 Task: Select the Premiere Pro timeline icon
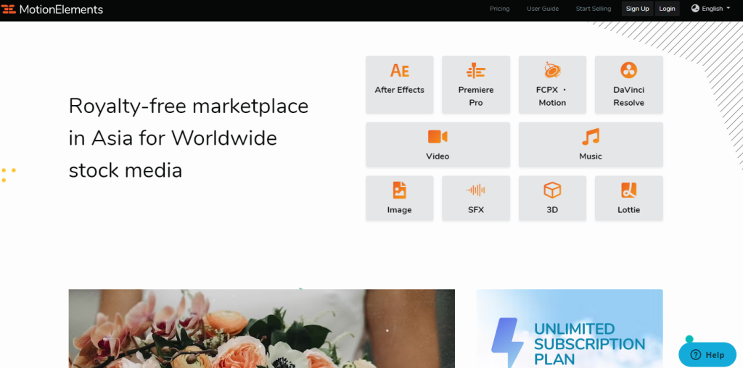point(476,70)
